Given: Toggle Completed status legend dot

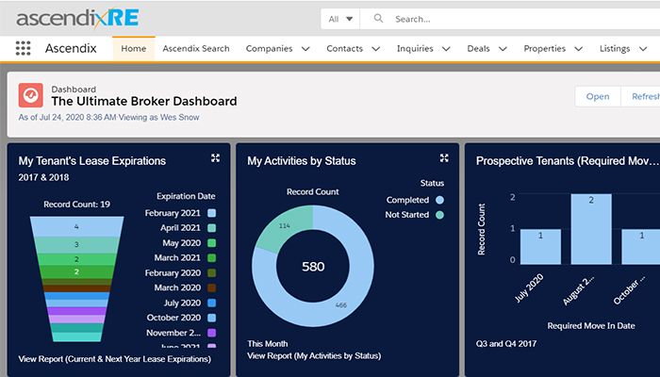Looking at the screenshot, I should coord(439,200).
